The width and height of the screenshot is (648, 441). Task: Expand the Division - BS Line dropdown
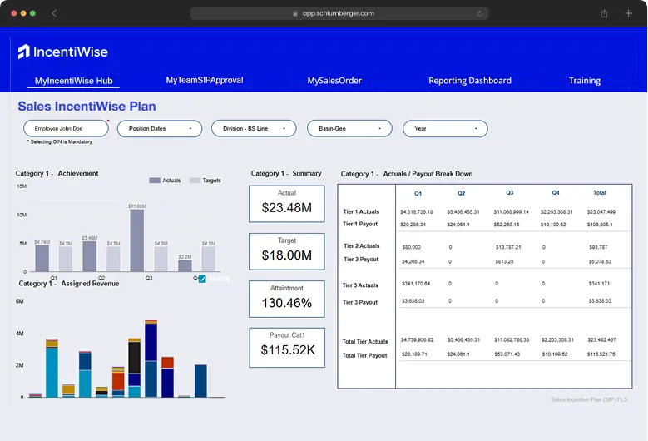point(254,128)
